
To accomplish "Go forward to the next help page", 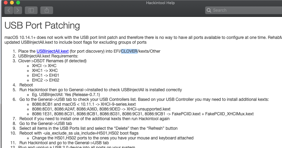I will pyautogui.click(x=18, y=10).
